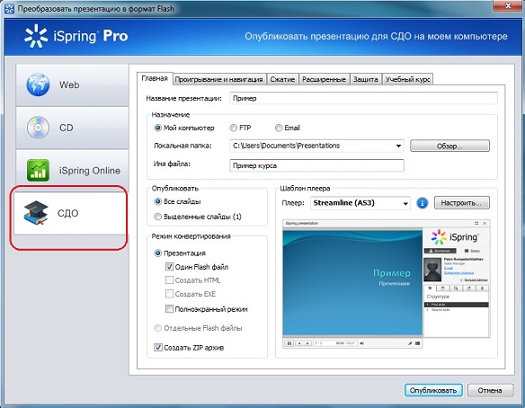
Task: Toggle Создать EXE checkbox
Action: pyautogui.click(x=169, y=294)
